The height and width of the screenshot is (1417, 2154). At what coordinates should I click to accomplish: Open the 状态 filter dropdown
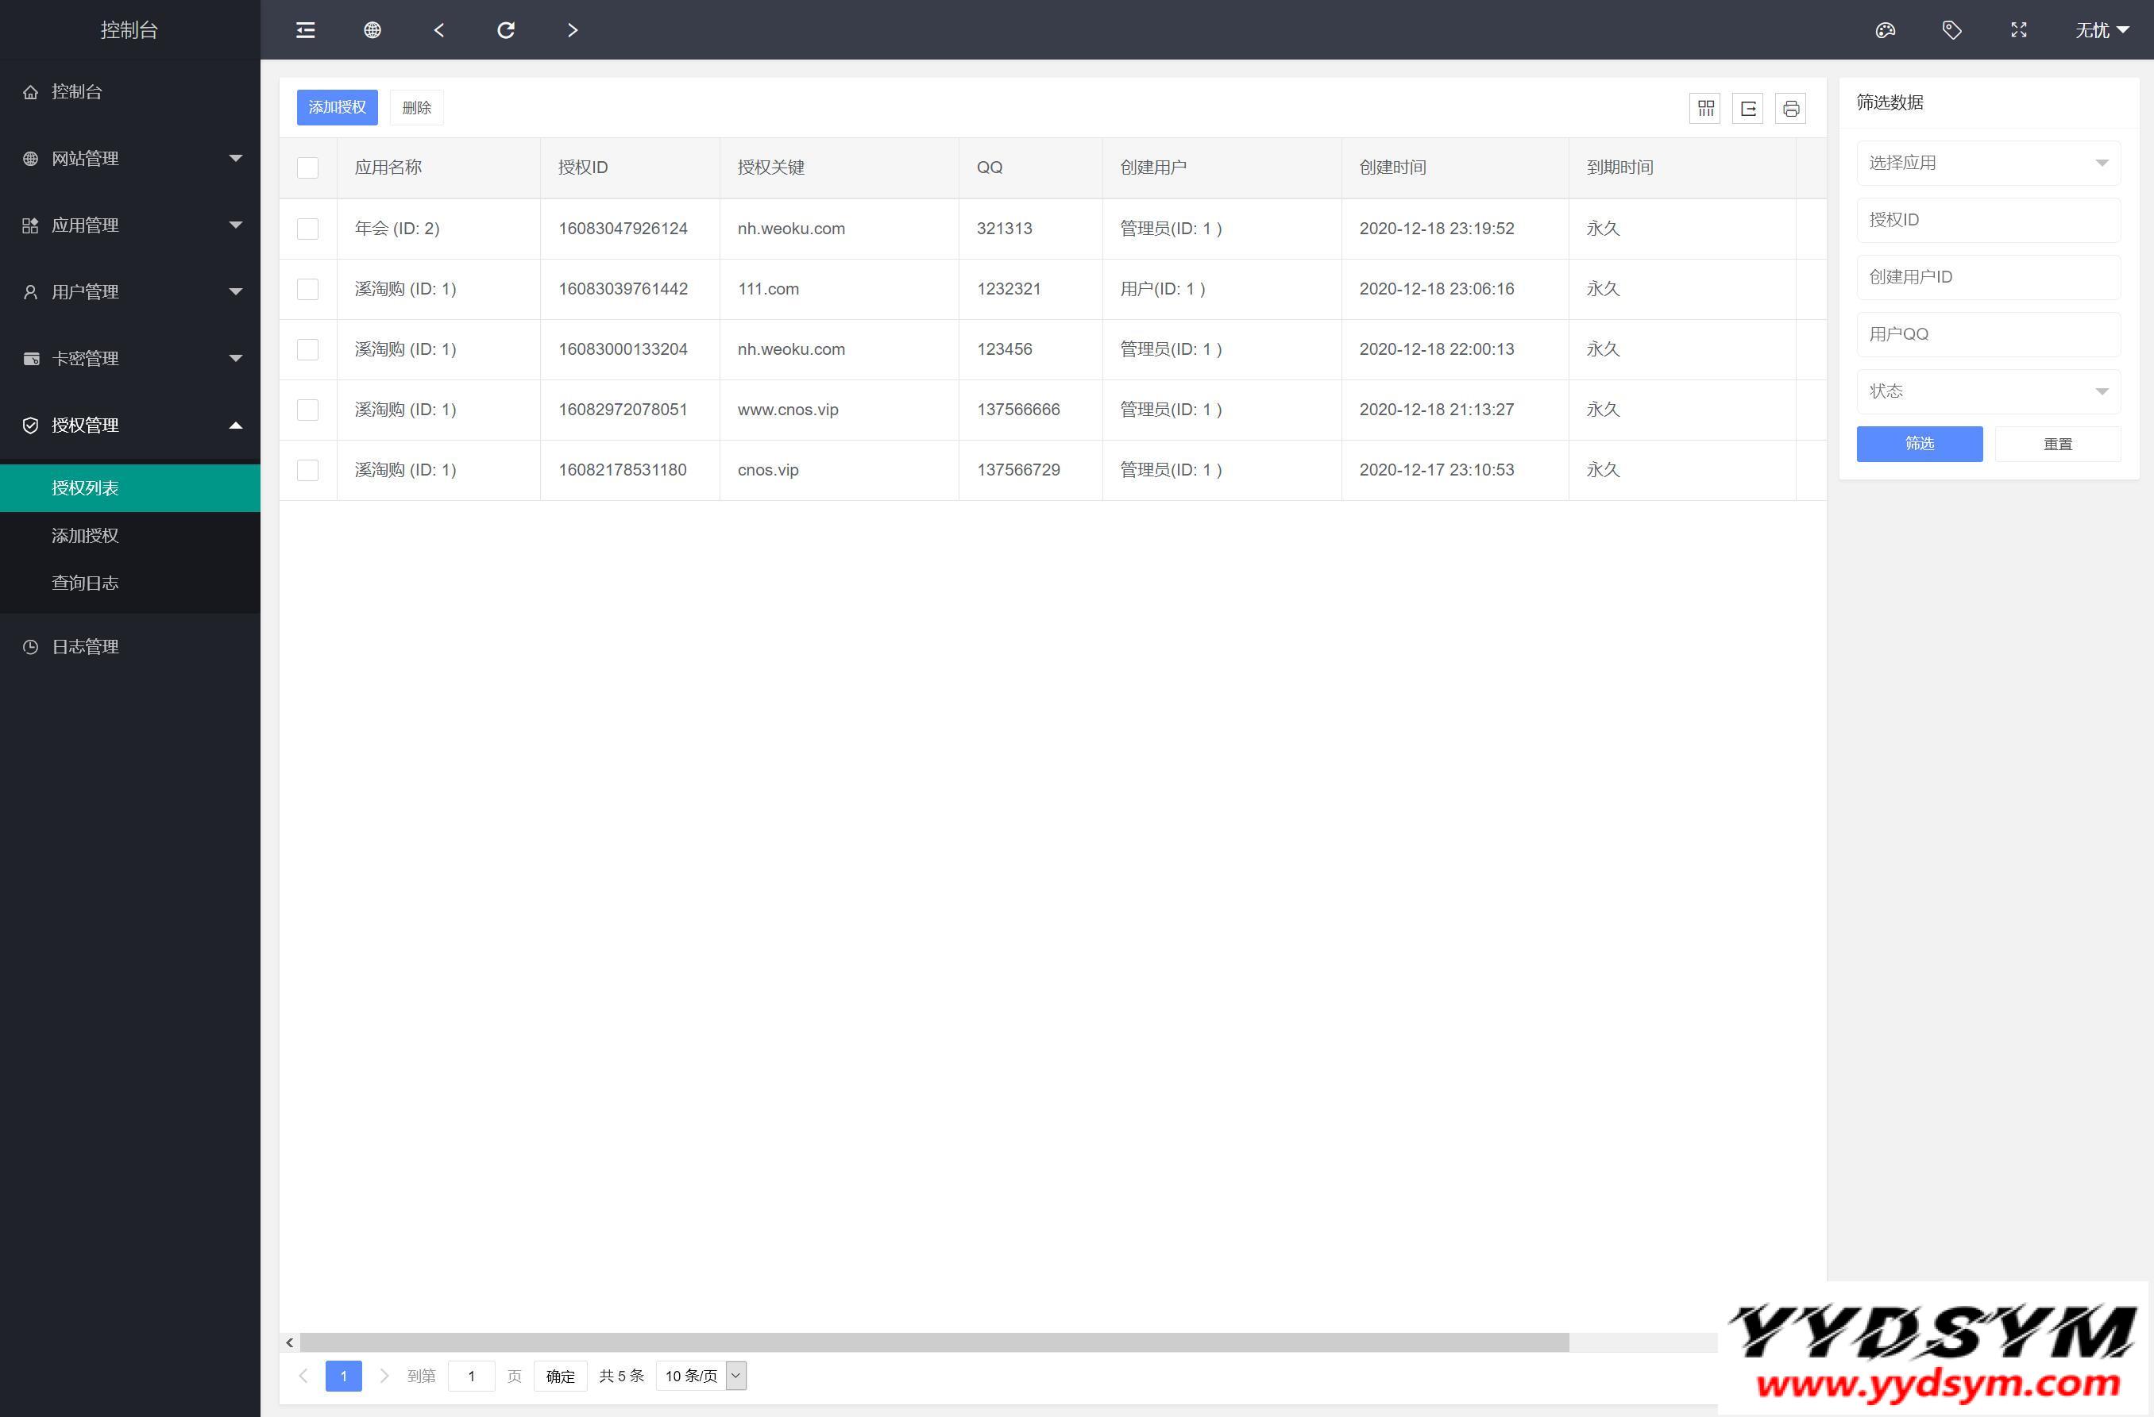pyautogui.click(x=1987, y=391)
